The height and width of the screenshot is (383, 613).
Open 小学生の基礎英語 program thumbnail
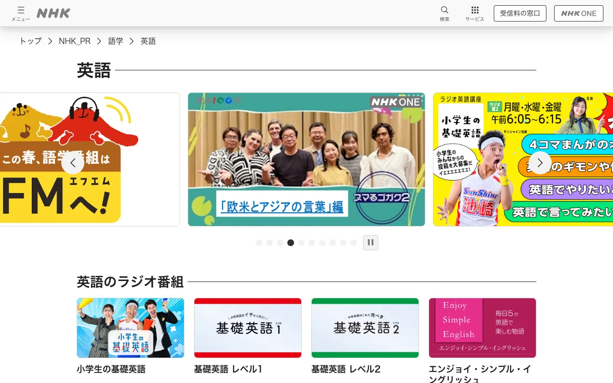[130, 328]
